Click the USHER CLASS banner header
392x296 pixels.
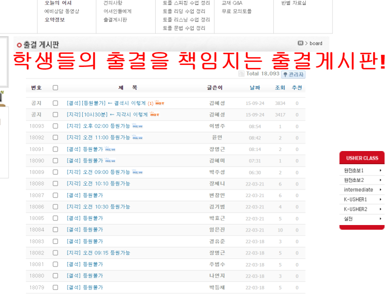362,158
